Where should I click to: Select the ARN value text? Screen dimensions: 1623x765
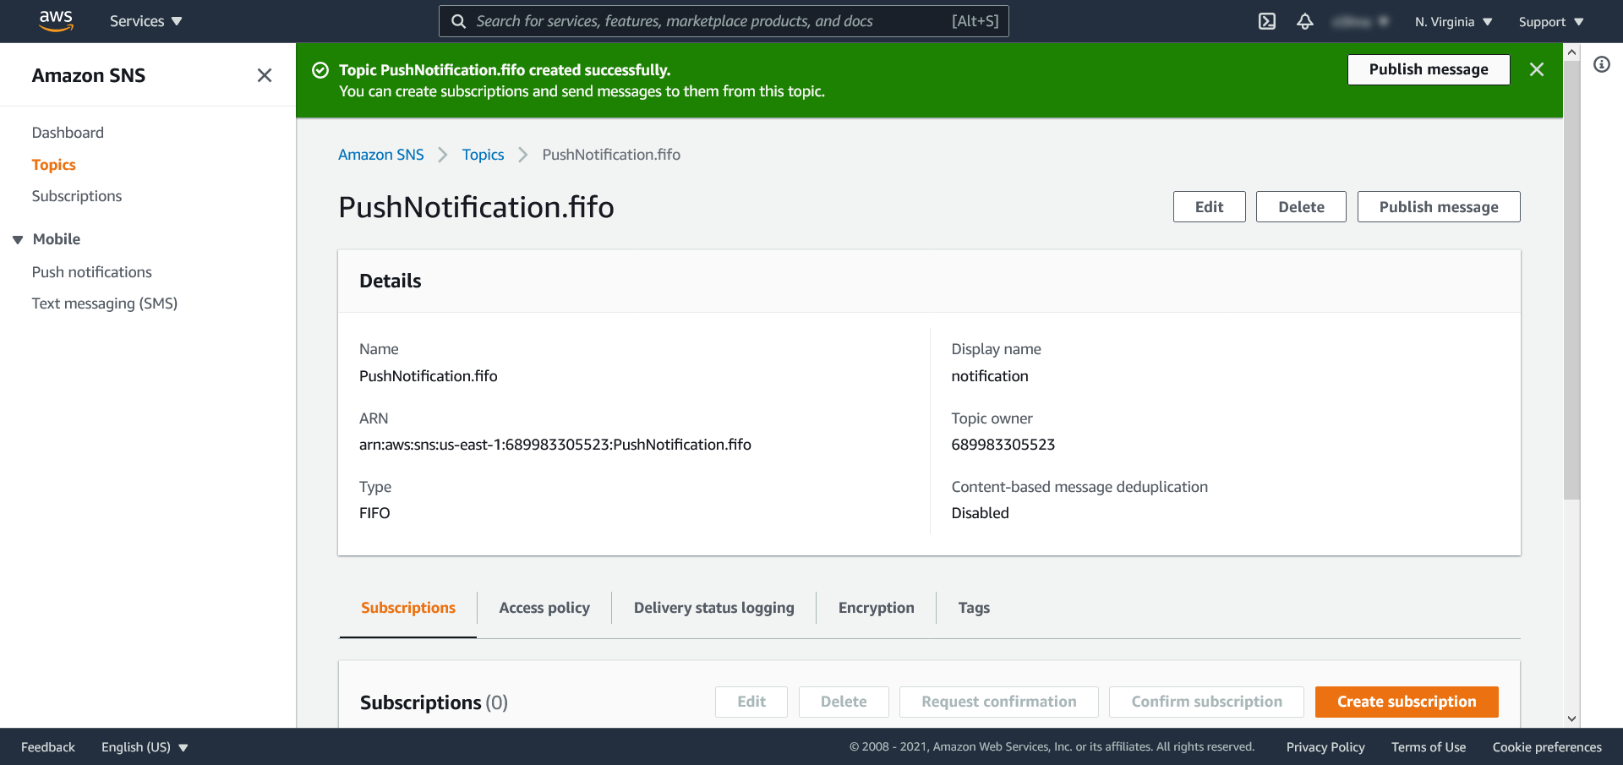[555, 445]
